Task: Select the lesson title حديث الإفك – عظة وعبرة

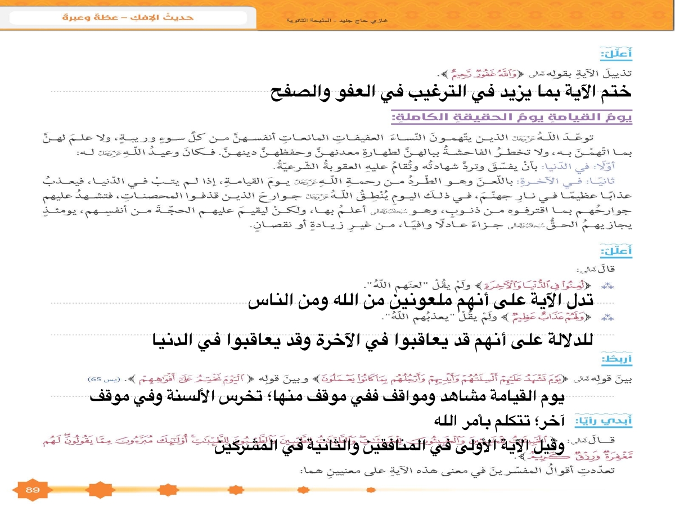Action: click(x=128, y=17)
